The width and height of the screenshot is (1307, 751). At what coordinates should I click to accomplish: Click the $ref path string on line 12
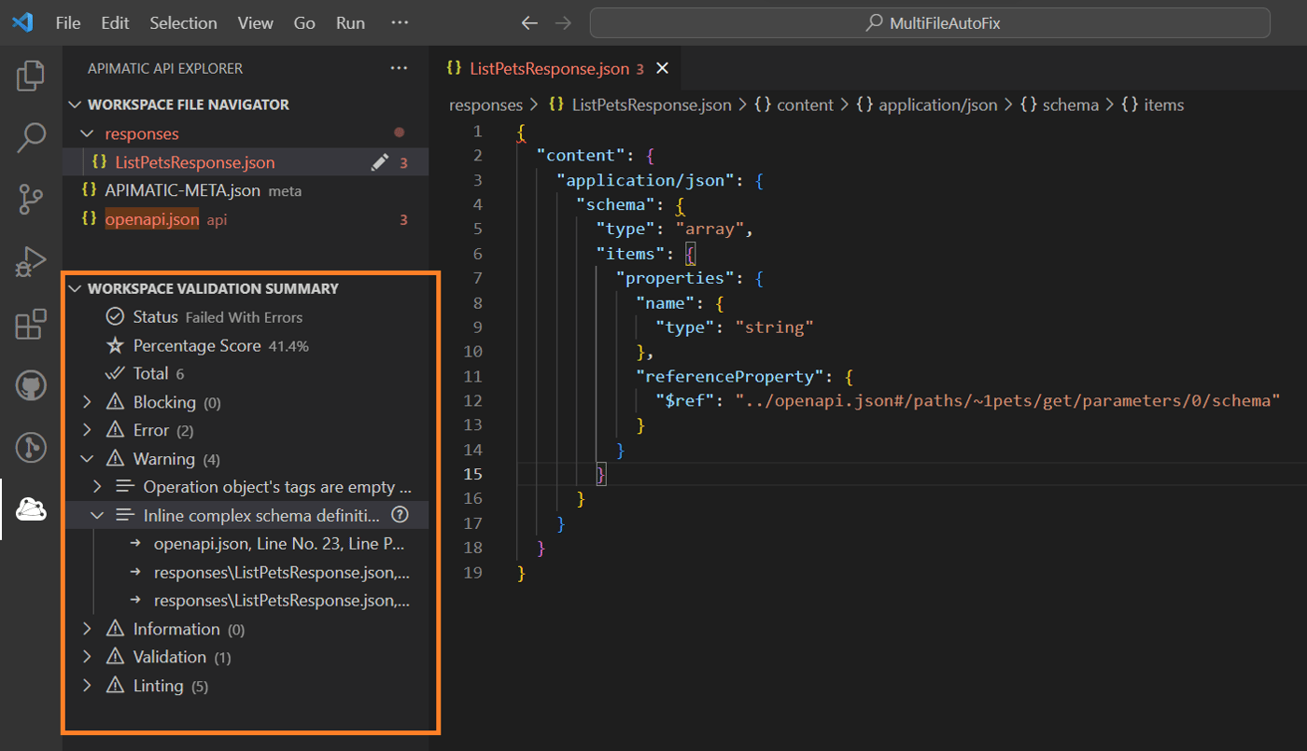coord(1006,401)
